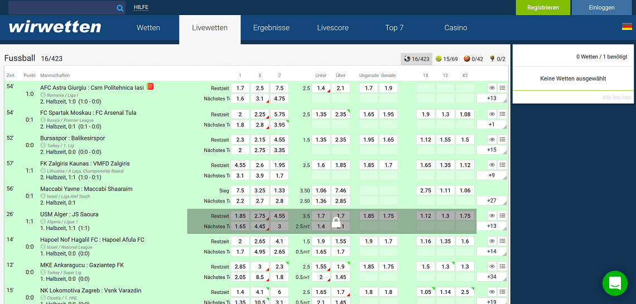Toggle eye icon for NK Lokomotiva Zagreb match

click(x=492, y=292)
